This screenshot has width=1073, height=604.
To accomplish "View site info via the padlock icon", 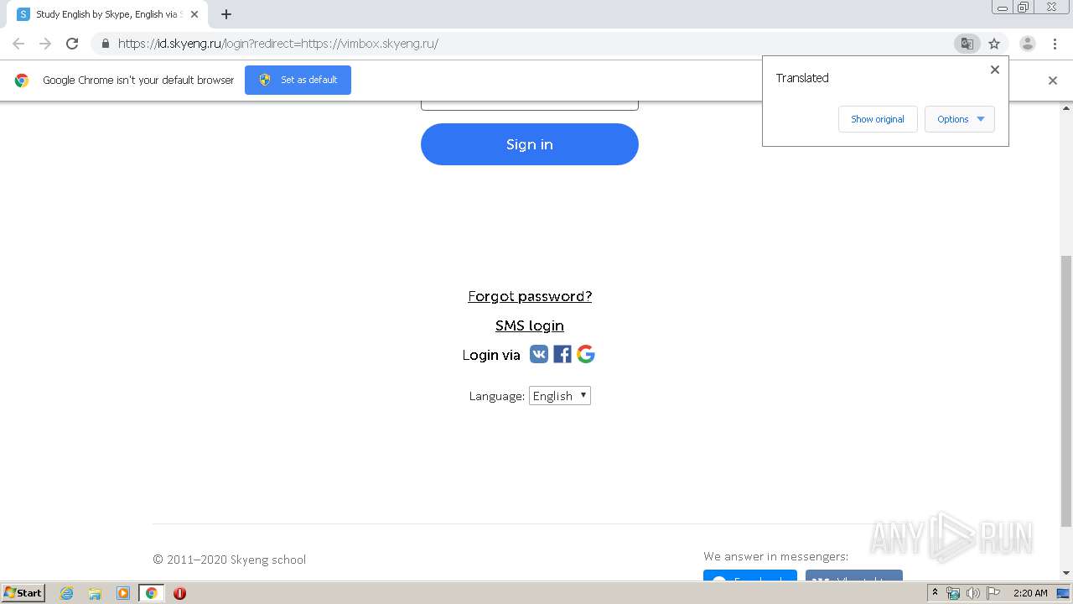I will (105, 44).
